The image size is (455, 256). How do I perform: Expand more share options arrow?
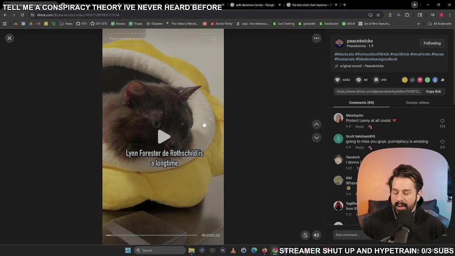point(443,80)
